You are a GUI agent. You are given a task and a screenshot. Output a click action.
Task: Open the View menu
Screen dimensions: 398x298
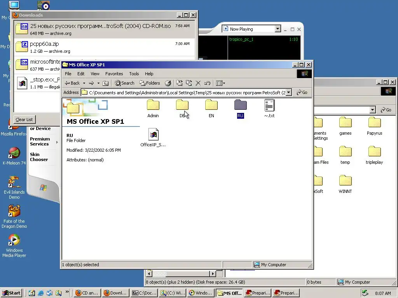click(x=95, y=74)
